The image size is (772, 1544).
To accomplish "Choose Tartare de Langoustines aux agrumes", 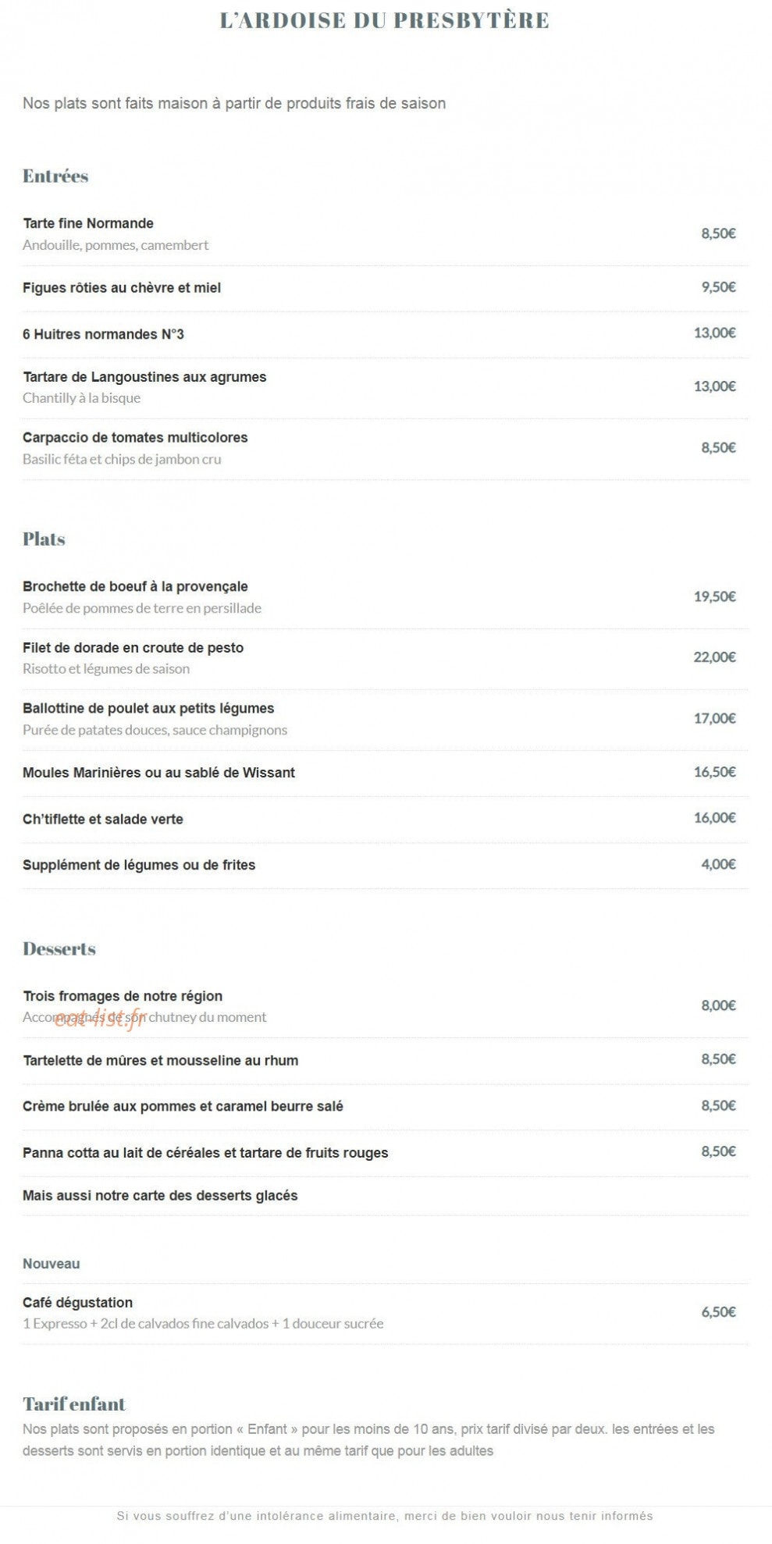I will (144, 377).
